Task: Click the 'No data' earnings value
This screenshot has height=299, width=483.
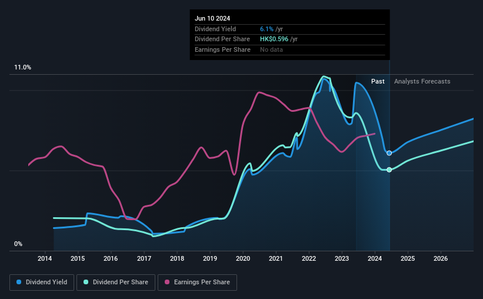Action: click(x=271, y=49)
